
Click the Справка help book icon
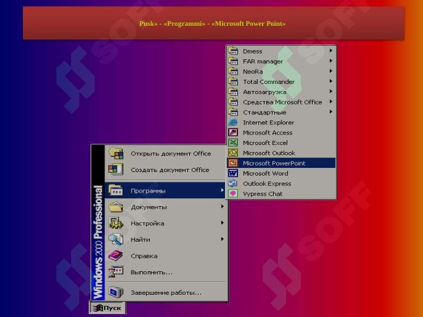point(116,255)
